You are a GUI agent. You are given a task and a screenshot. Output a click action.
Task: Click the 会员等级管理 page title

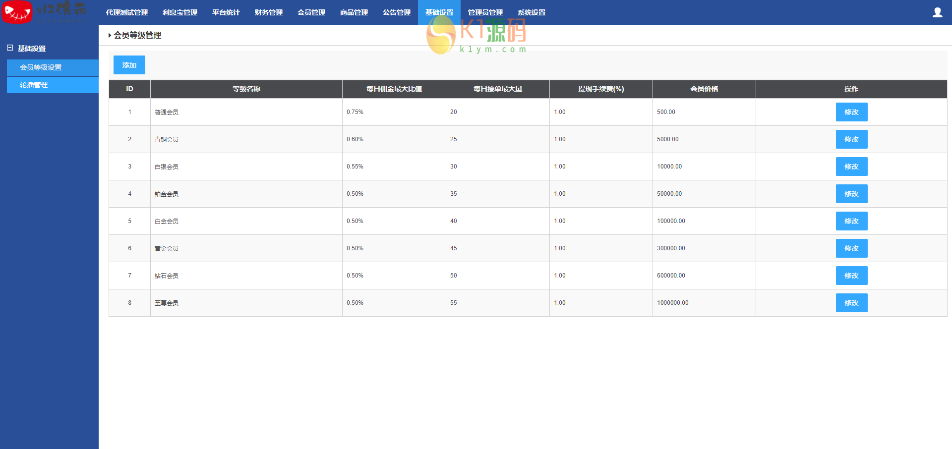[137, 35]
